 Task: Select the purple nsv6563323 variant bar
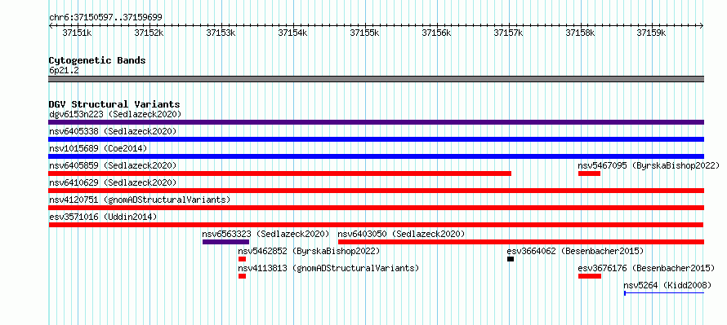[225, 242]
